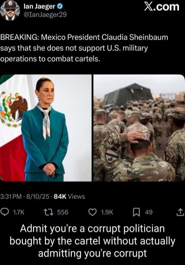Tap the share upload icon
This screenshot has width=185, height=265.
(x=180, y=212)
